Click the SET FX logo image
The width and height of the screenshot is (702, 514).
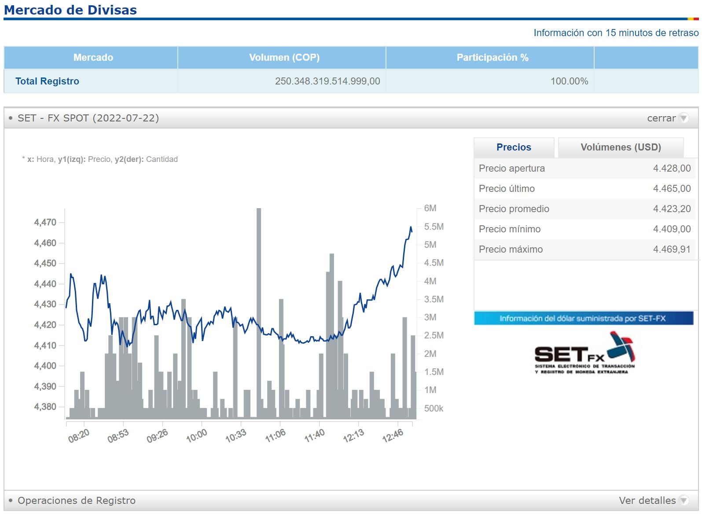tap(584, 353)
